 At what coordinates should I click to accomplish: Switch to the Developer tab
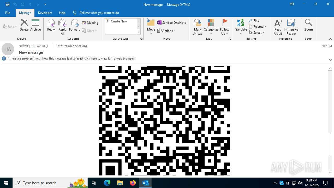[x=45, y=13]
